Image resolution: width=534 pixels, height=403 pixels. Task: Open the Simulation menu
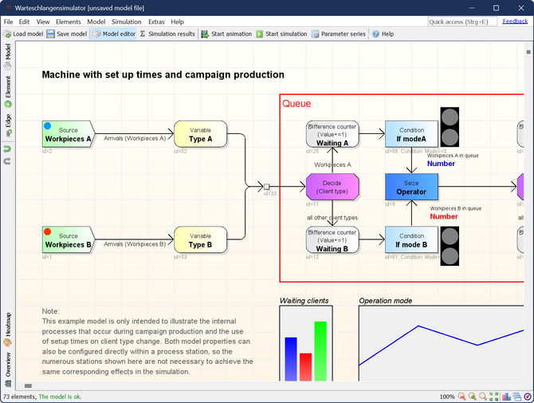coord(126,22)
